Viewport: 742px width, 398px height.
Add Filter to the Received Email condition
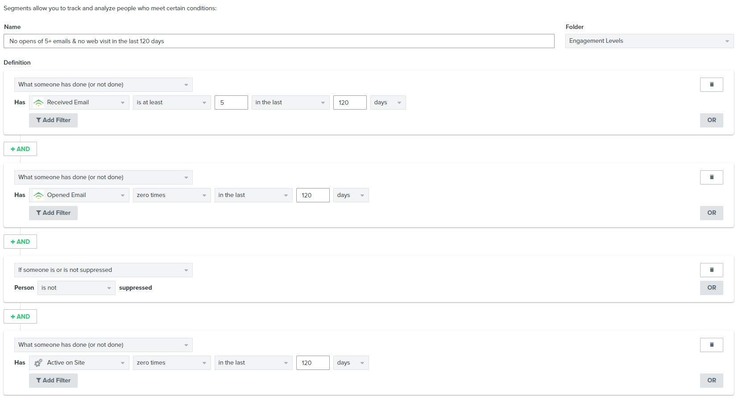(53, 120)
